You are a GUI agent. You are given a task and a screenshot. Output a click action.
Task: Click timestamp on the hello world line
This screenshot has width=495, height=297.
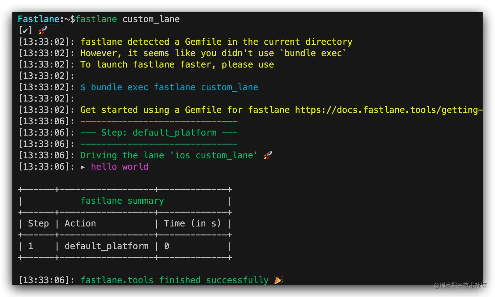click(46, 167)
